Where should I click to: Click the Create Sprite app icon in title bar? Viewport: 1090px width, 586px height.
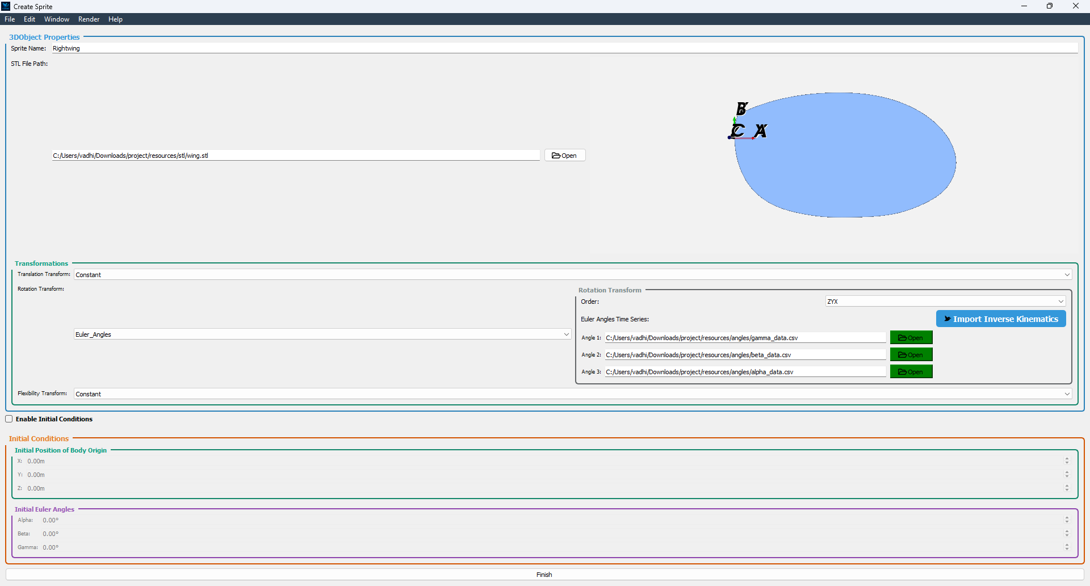pos(6,6)
